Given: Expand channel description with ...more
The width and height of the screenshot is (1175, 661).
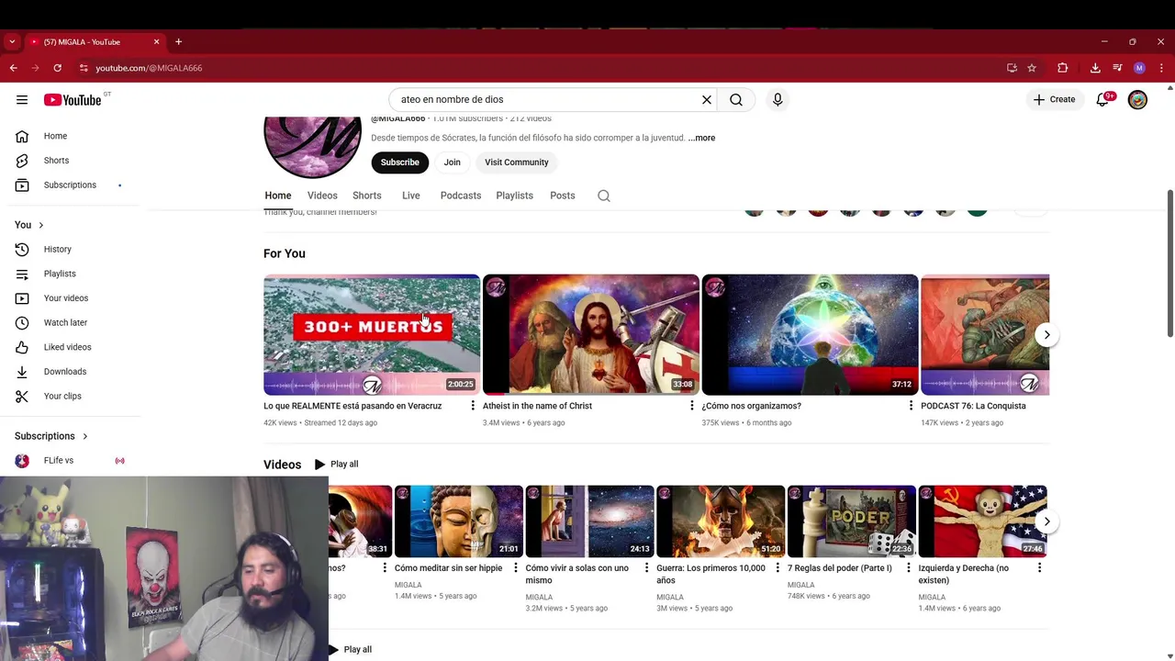Looking at the screenshot, I should click(x=701, y=138).
